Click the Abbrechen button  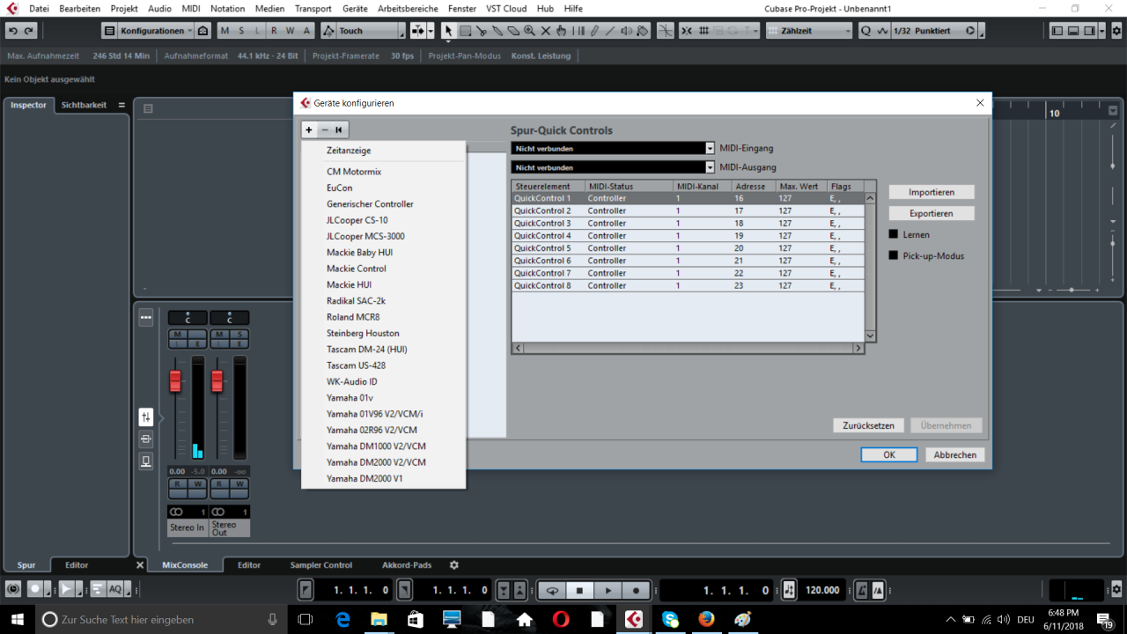(955, 455)
